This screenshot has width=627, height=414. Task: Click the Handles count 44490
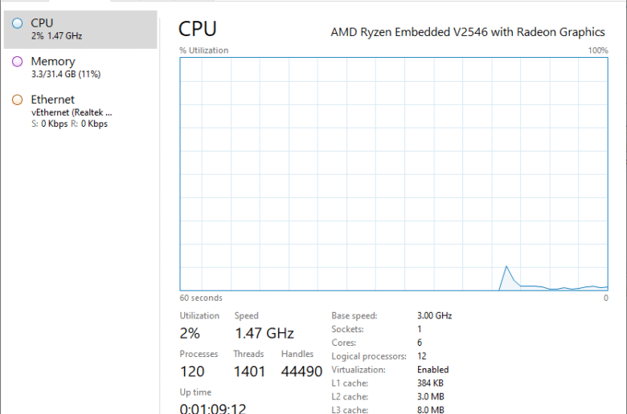[301, 371]
